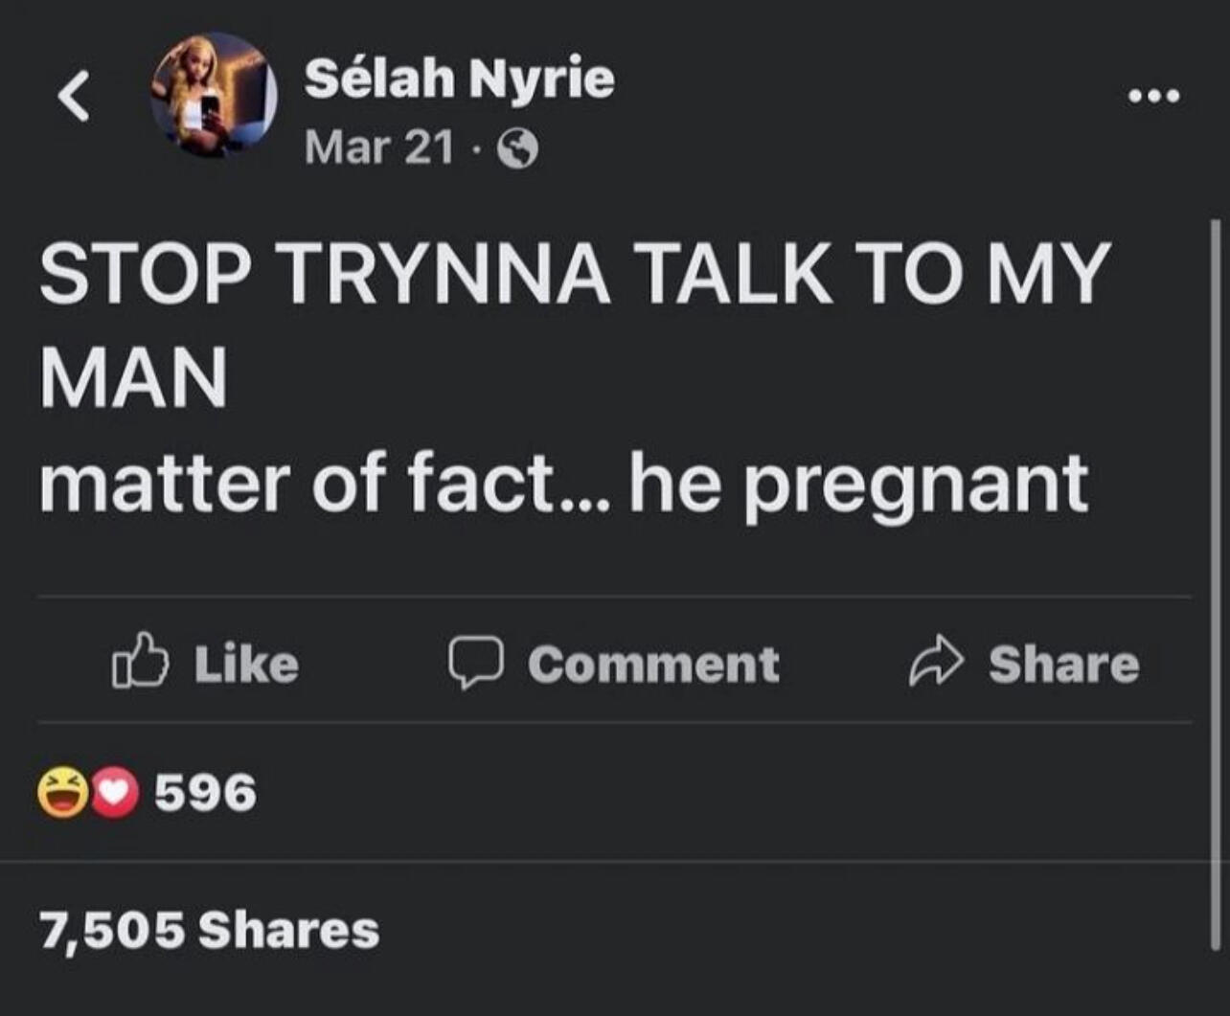This screenshot has height=1016, width=1230.
Task: Click the Mar 21 post timestamp
Action: (x=379, y=147)
